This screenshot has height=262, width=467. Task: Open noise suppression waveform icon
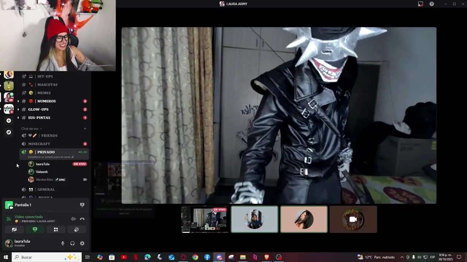coord(73,219)
